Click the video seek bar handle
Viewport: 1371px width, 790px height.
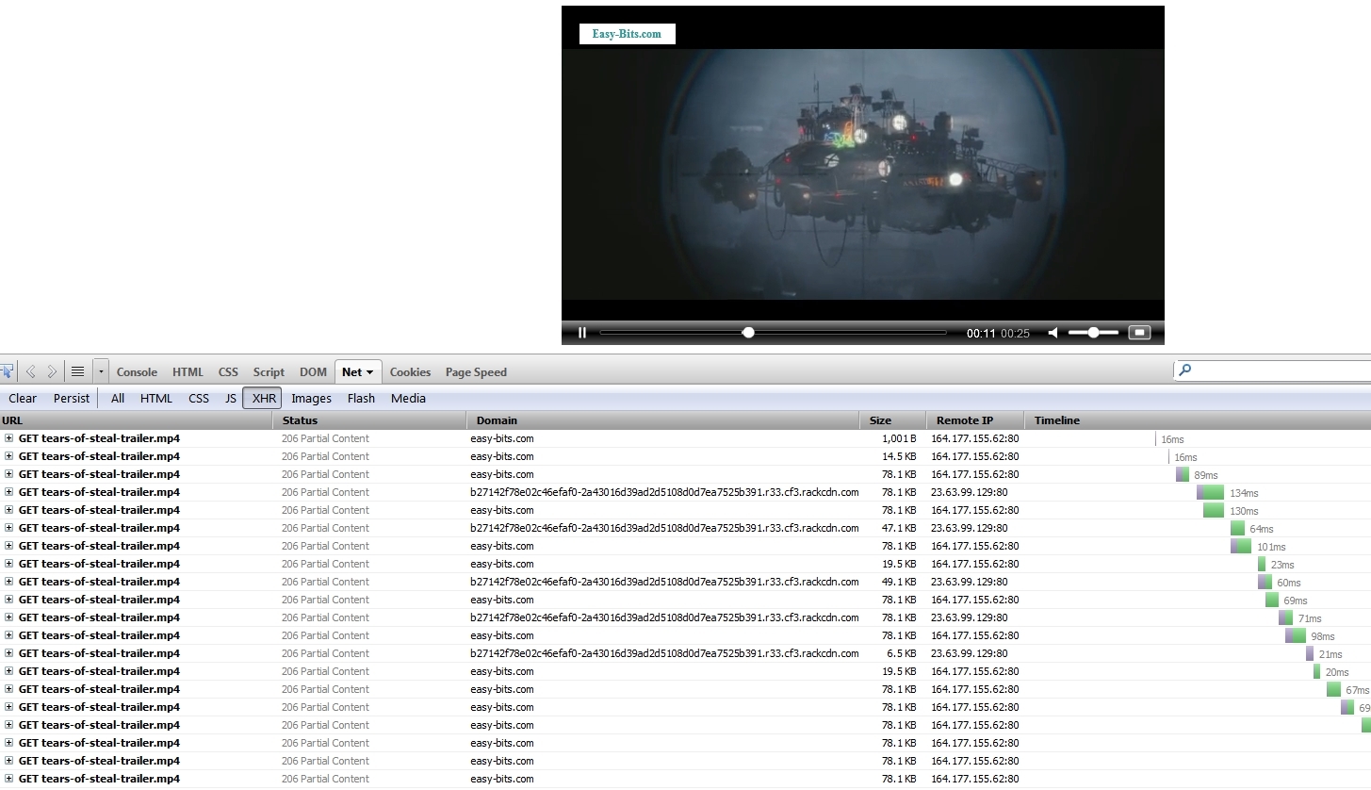[x=748, y=333]
